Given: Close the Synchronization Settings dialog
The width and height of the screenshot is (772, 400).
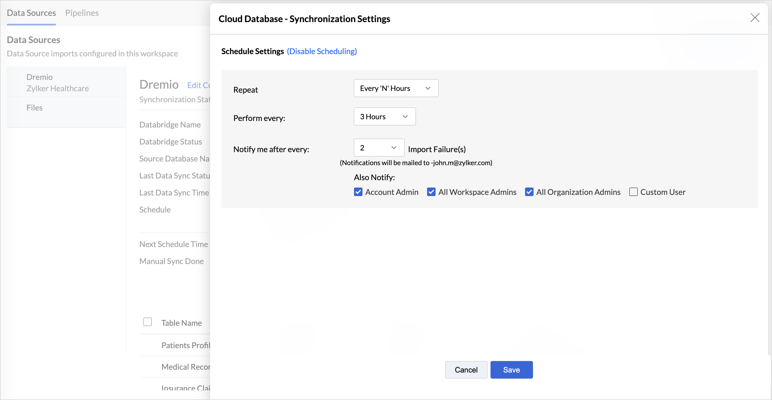Looking at the screenshot, I should click(754, 18).
